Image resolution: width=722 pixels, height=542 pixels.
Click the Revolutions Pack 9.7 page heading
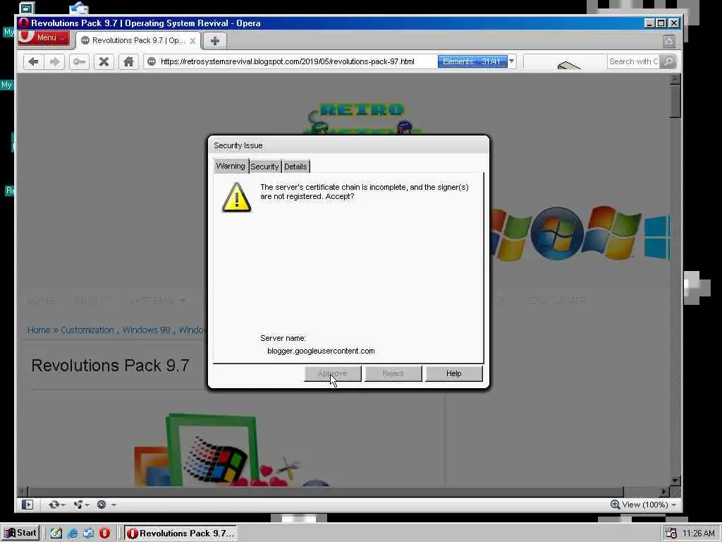pyautogui.click(x=110, y=366)
